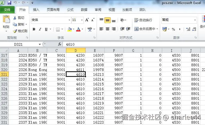Click the Cut scissors icon

15,18
